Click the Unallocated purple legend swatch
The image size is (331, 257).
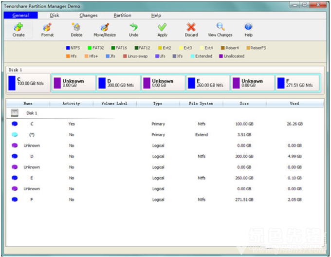point(221,56)
